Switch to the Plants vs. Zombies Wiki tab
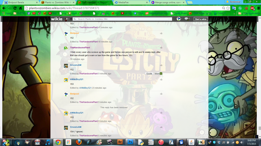Image resolution: width=261 pixels, height=146 pixels. [58, 2]
